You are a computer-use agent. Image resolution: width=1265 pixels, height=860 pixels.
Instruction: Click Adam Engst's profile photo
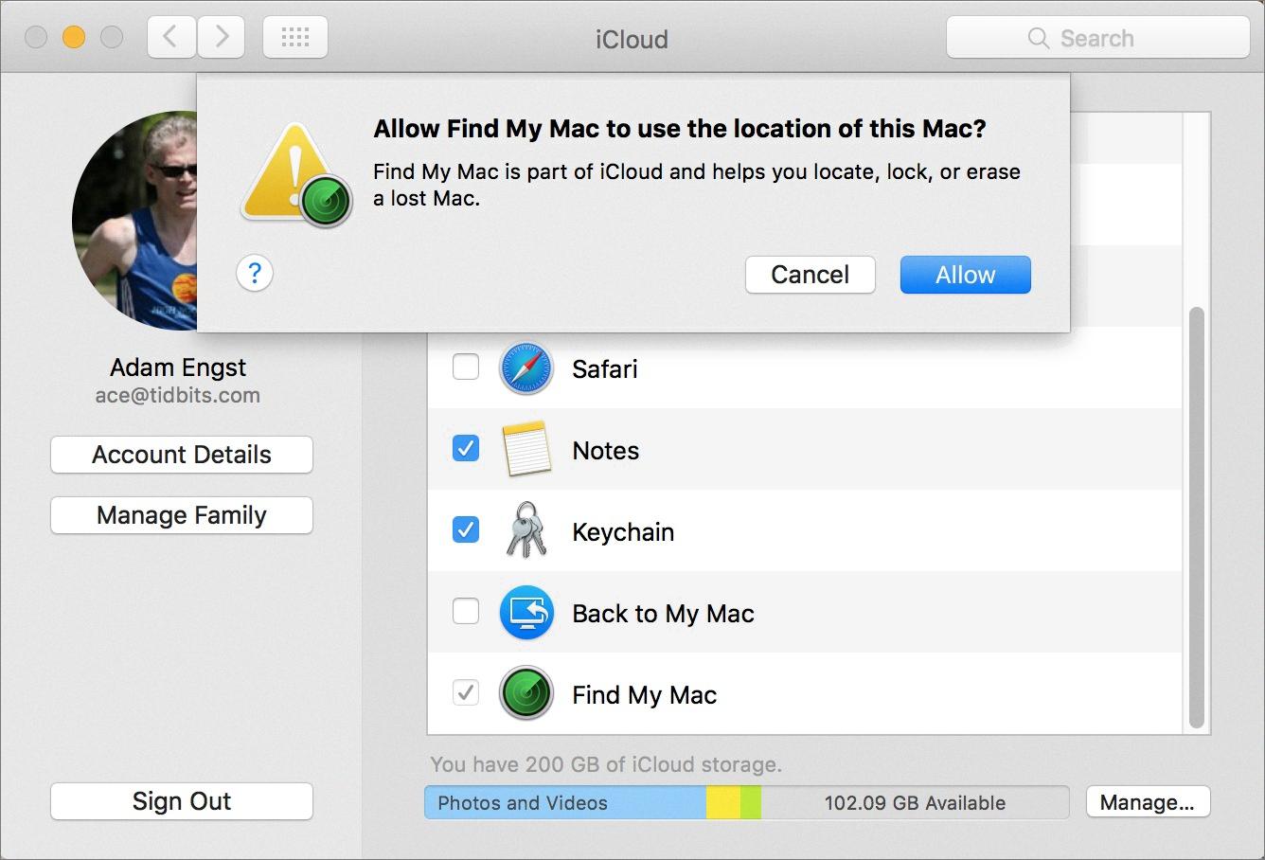point(134,221)
